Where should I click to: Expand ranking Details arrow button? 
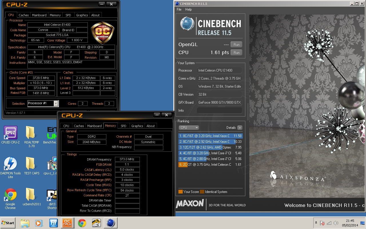[x=240, y=128]
